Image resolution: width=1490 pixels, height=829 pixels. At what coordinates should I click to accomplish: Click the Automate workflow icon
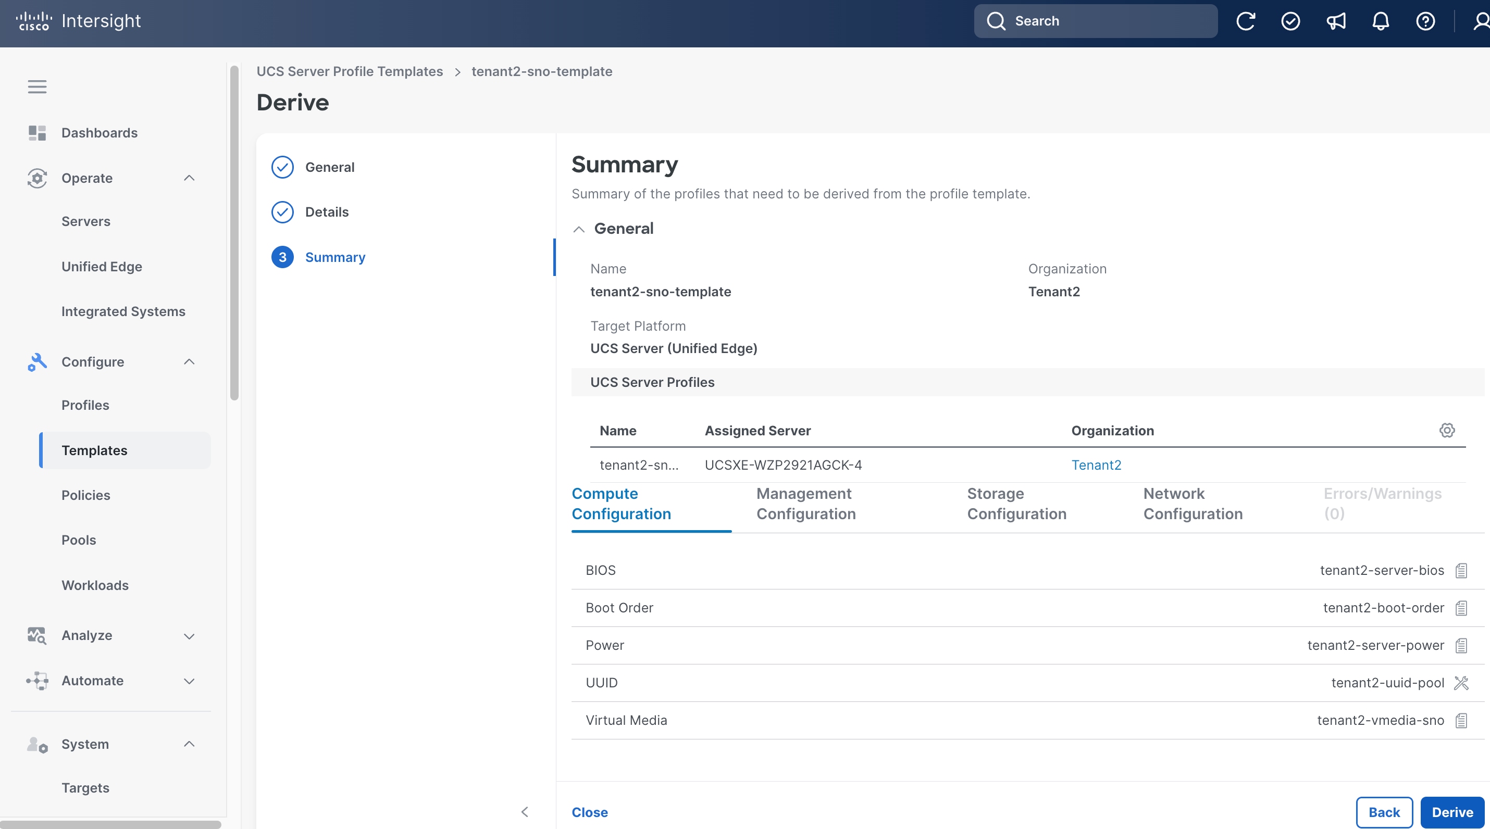(37, 681)
